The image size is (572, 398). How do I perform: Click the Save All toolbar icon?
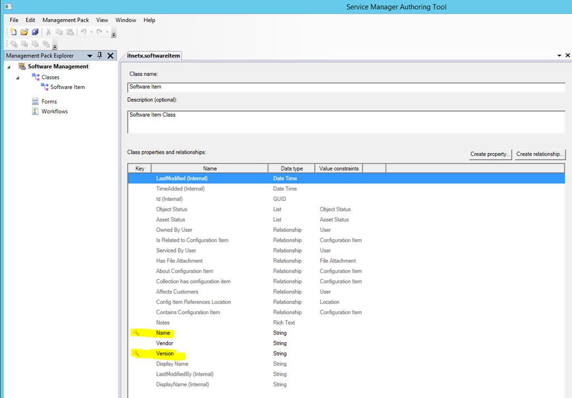35,32
